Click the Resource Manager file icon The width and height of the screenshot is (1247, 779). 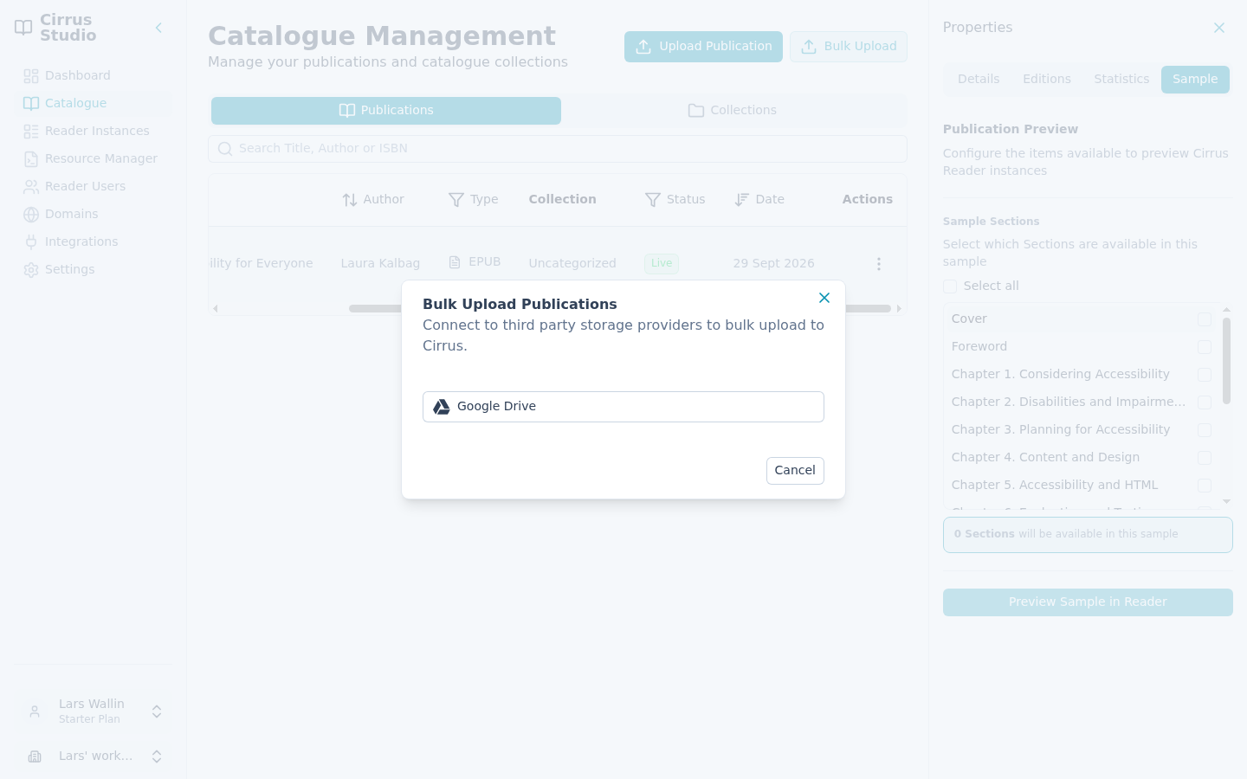(x=31, y=158)
